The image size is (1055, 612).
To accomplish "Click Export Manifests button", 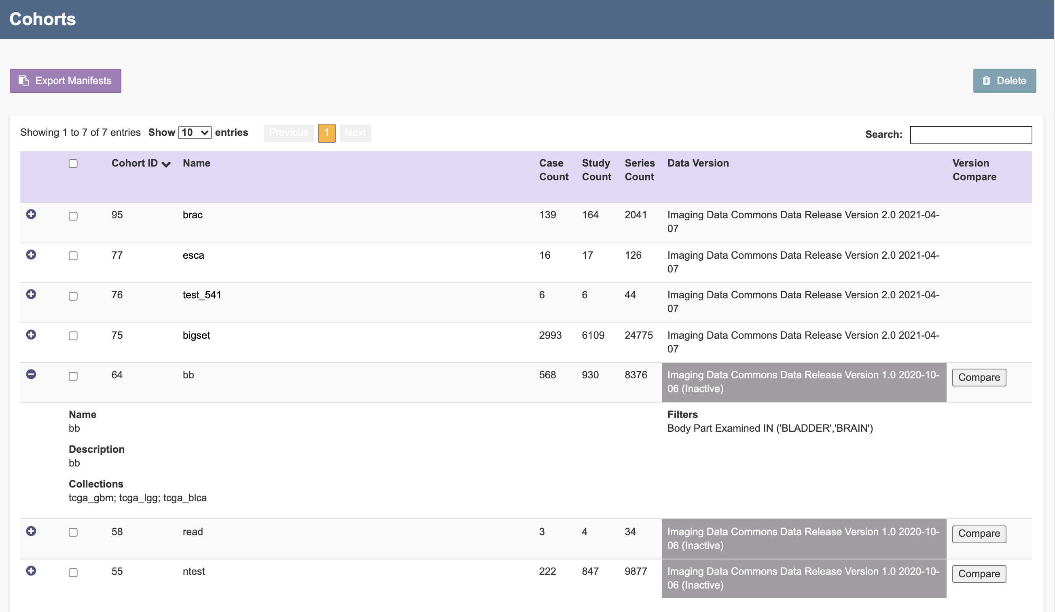I will point(66,81).
